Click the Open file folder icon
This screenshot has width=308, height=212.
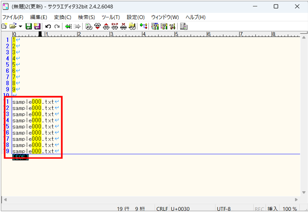coord(12,26)
